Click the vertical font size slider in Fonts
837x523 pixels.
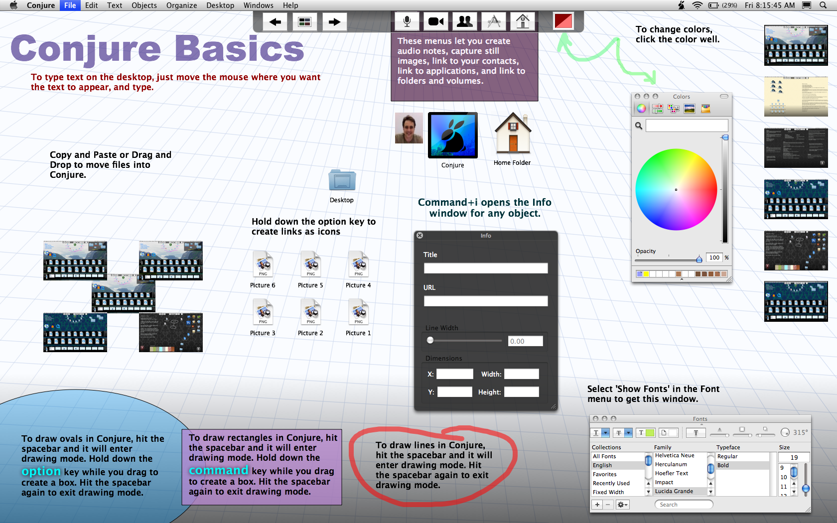tap(806, 479)
